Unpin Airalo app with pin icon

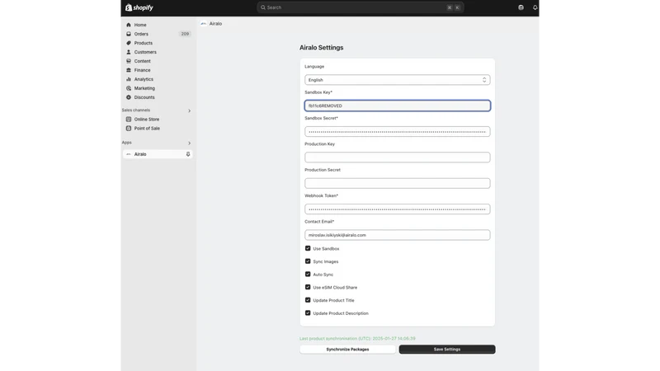click(x=188, y=154)
